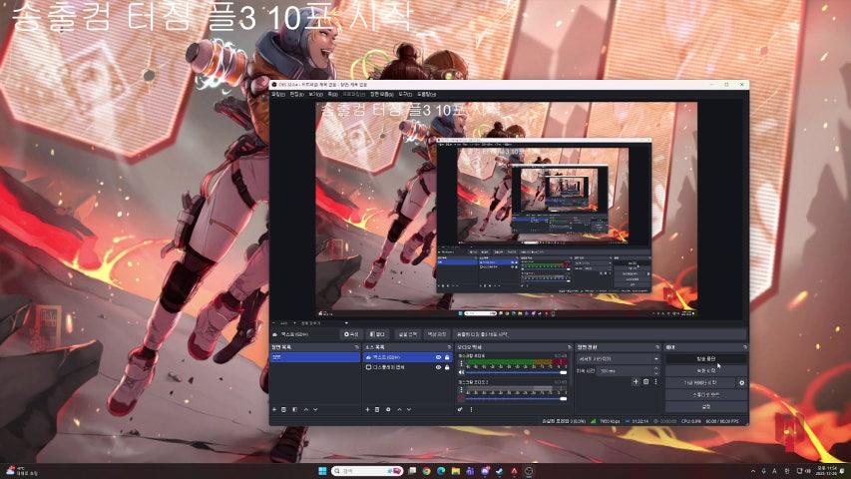The image size is (851, 479).
Task: Click the add source plus icon
Action: [x=366, y=409]
